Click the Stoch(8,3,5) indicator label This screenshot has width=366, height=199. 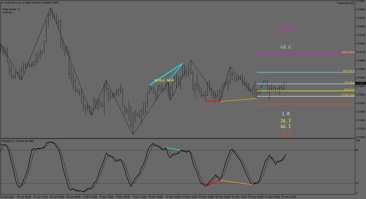pyautogui.click(x=18, y=141)
